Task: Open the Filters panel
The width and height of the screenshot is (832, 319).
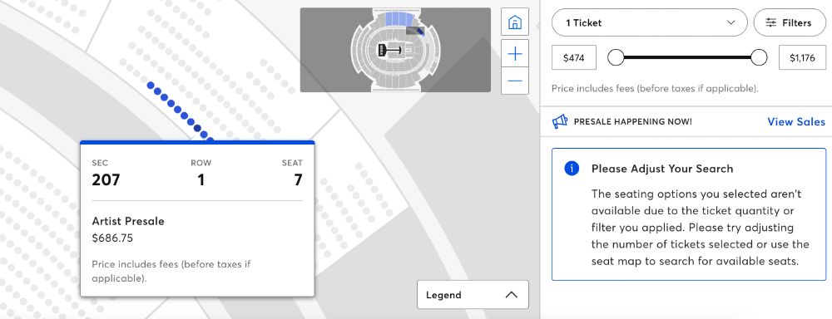Action: 790,22
